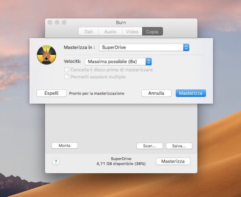Click the Monta button
This screenshot has height=197, width=241.
click(64, 146)
